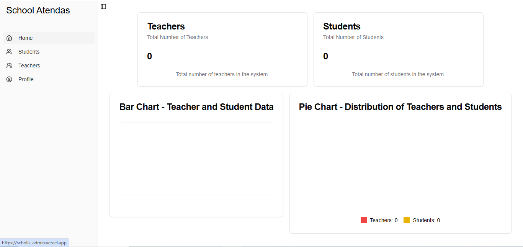The width and height of the screenshot is (523, 247).
Task: Click the School Atendas title
Action: pos(38,10)
